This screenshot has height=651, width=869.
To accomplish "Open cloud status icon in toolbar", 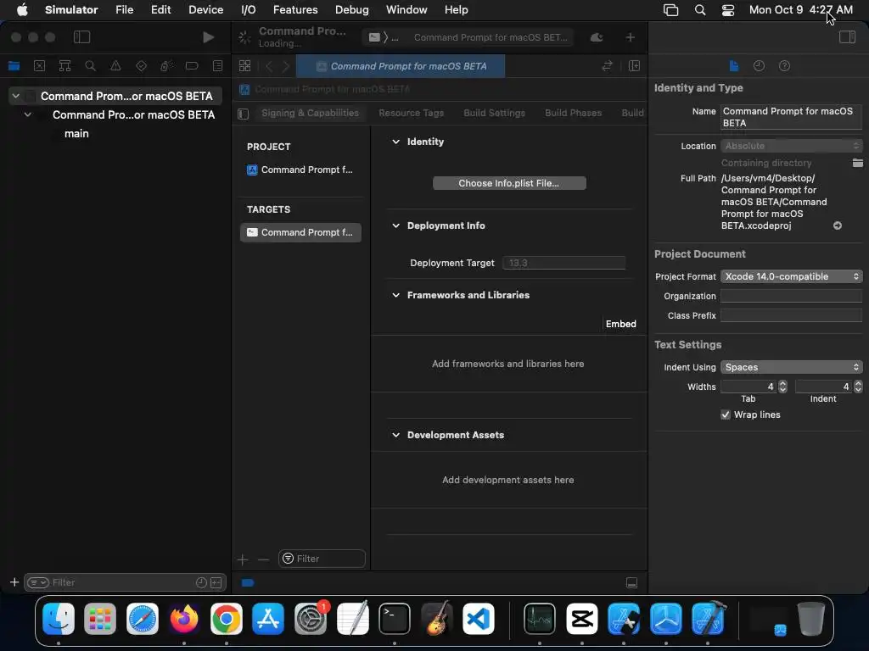I will (x=597, y=37).
